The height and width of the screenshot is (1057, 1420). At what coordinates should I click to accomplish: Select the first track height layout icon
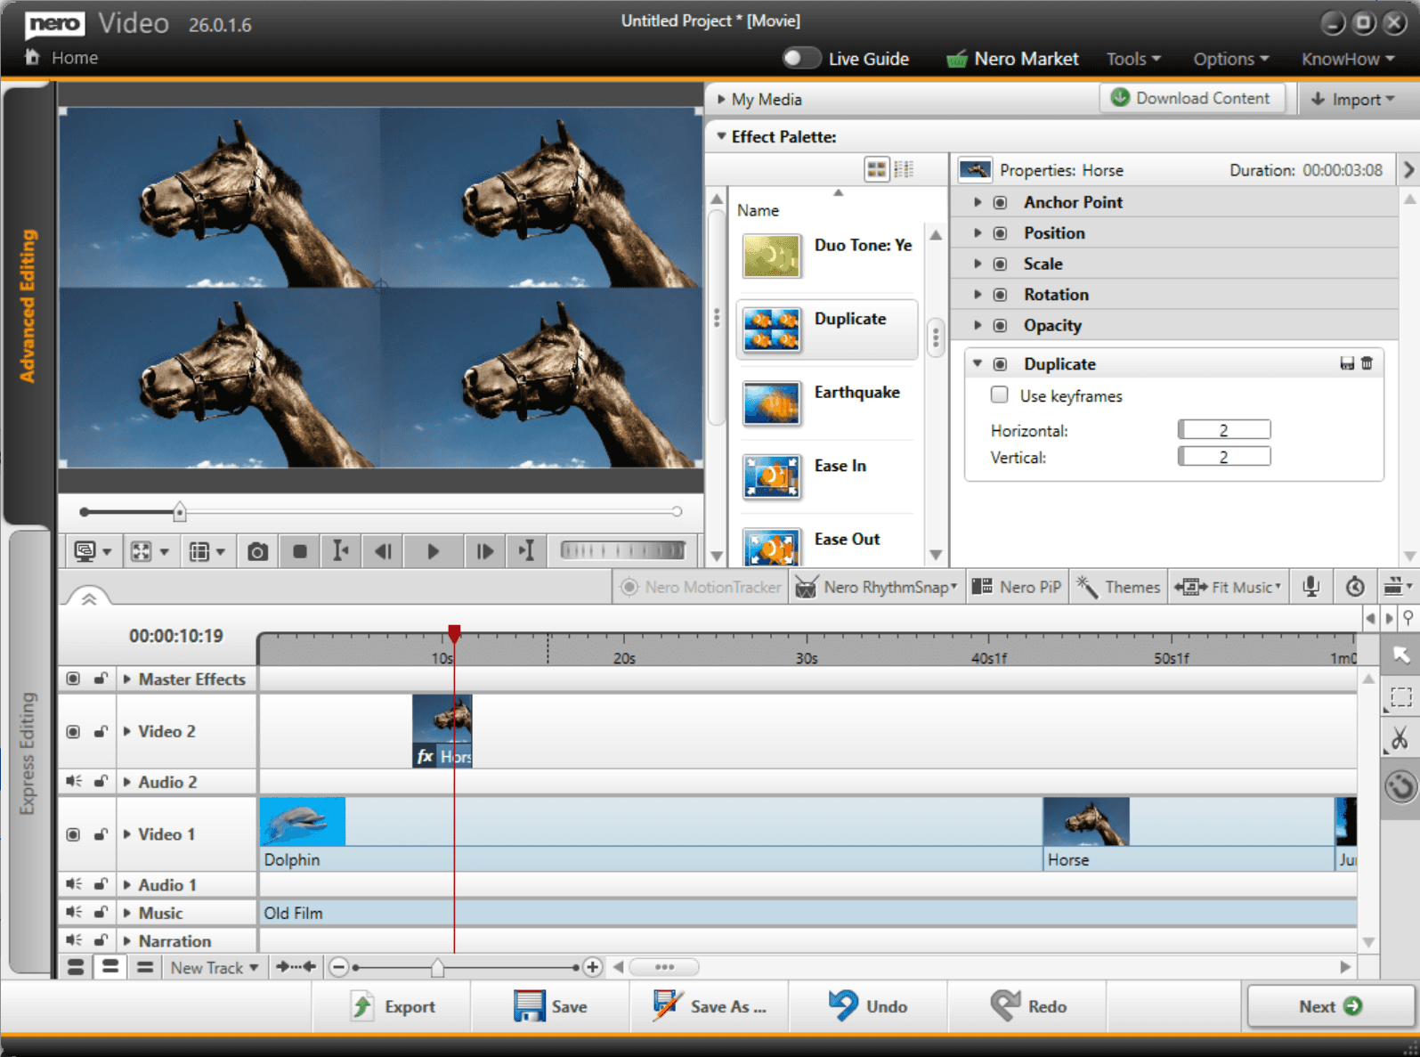[76, 967]
